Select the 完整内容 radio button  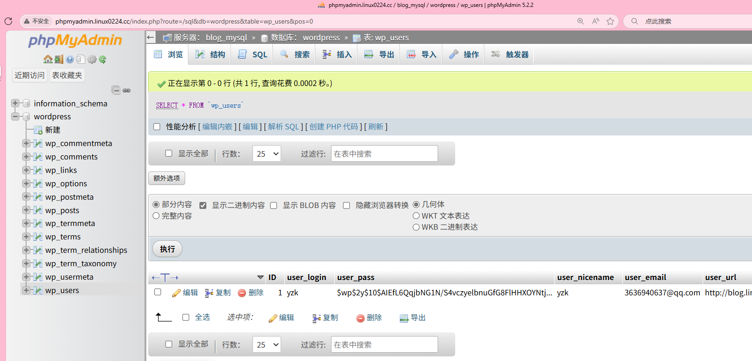click(156, 216)
